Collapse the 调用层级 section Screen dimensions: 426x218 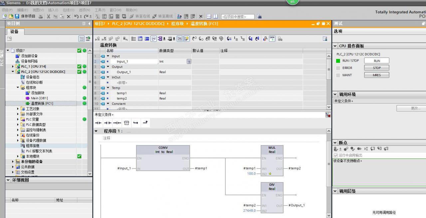click(335, 191)
